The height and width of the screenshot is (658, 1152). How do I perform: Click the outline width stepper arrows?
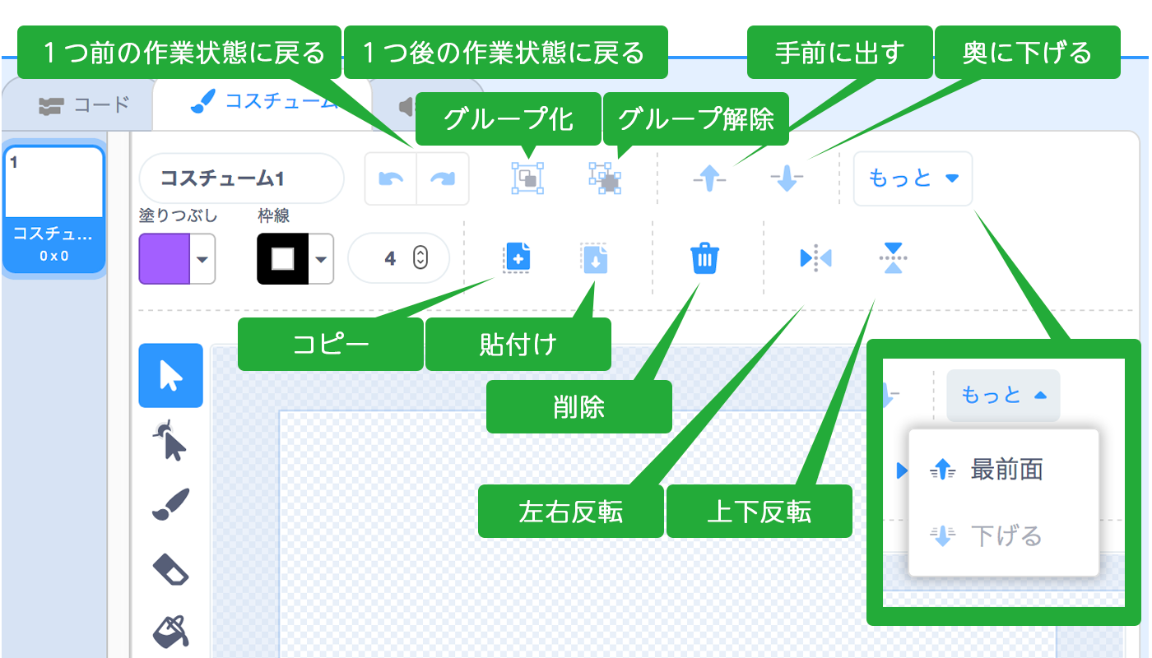(420, 258)
